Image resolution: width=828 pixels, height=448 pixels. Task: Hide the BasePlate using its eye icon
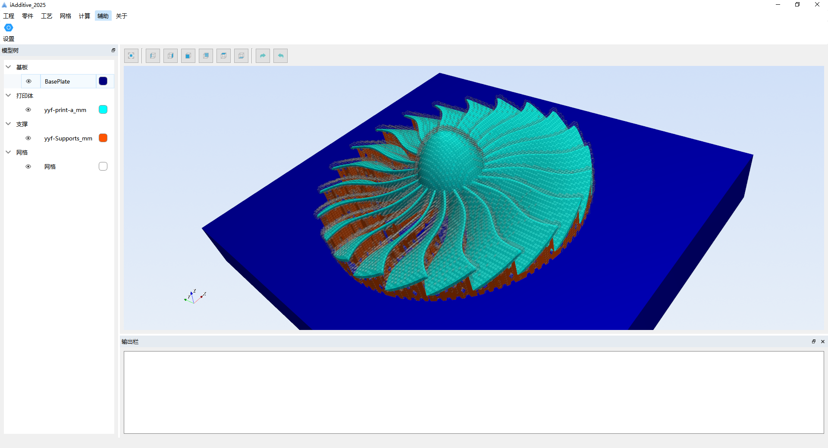tap(28, 81)
